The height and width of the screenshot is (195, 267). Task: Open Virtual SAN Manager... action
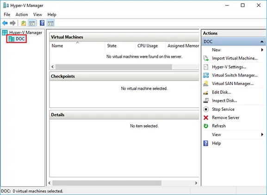click(233, 84)
